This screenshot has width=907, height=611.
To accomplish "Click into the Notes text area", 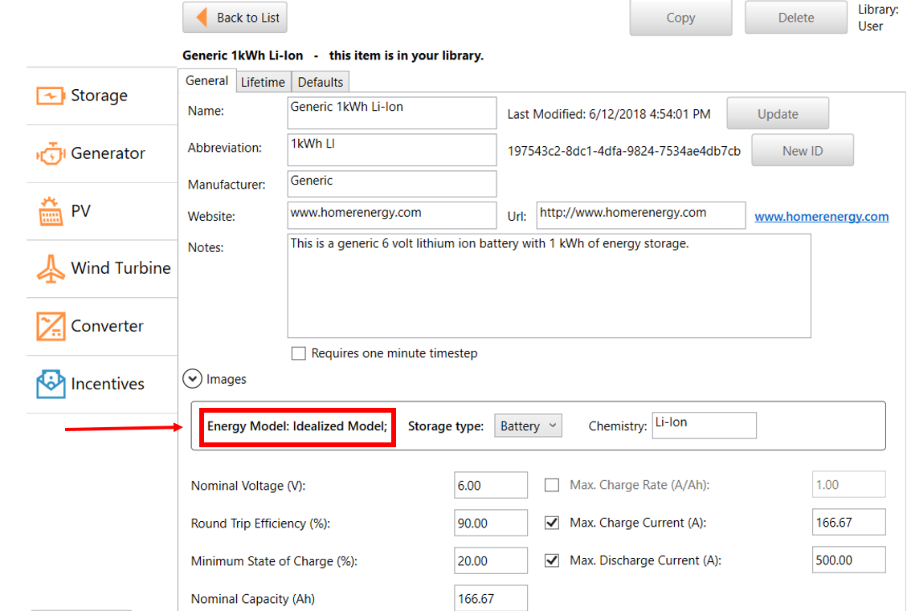I will (549, 285).
